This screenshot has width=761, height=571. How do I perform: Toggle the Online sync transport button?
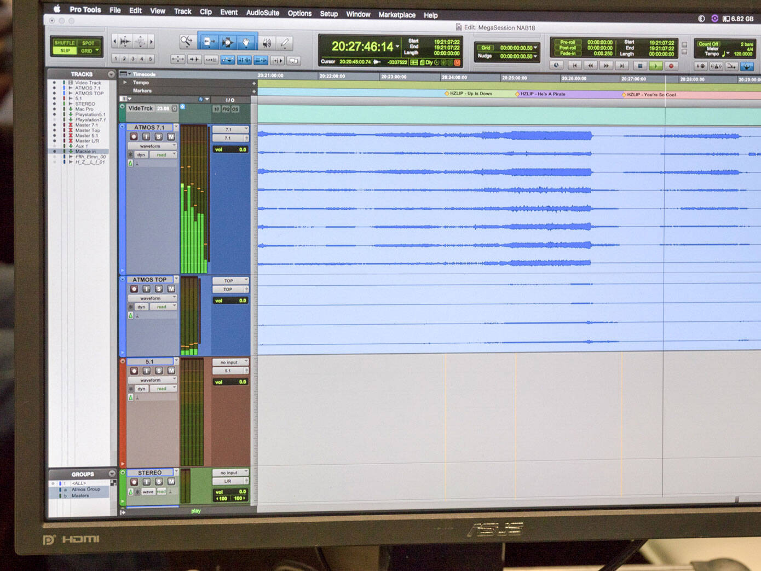pyautogui.click(x=557, y=65)
